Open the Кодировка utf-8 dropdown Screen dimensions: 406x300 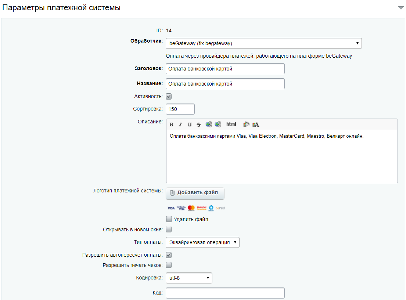[x=189, y=278]
